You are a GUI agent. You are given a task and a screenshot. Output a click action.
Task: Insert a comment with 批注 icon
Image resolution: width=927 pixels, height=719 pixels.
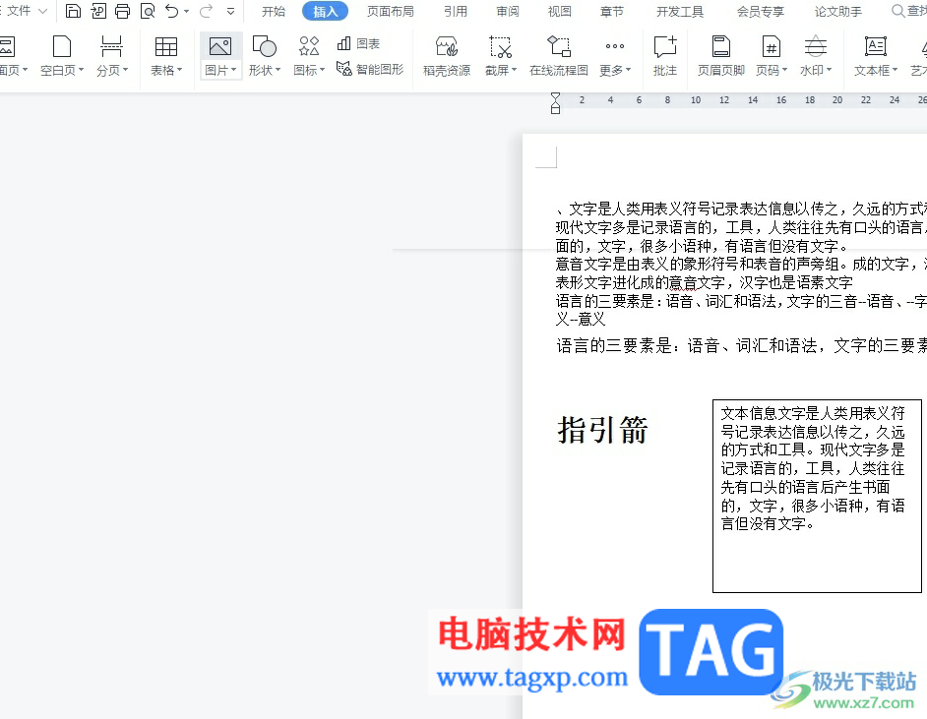point(665,46)
